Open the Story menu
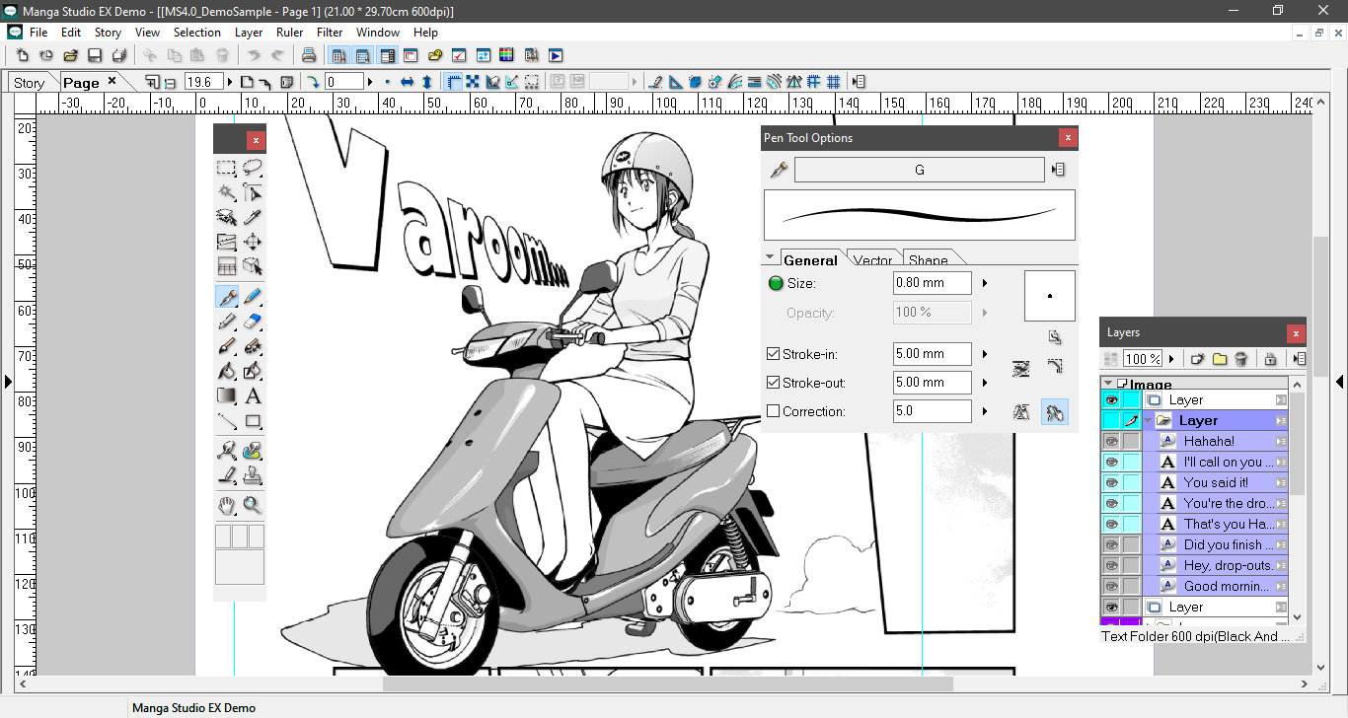 pyautogui.click(x=109, y=33)
